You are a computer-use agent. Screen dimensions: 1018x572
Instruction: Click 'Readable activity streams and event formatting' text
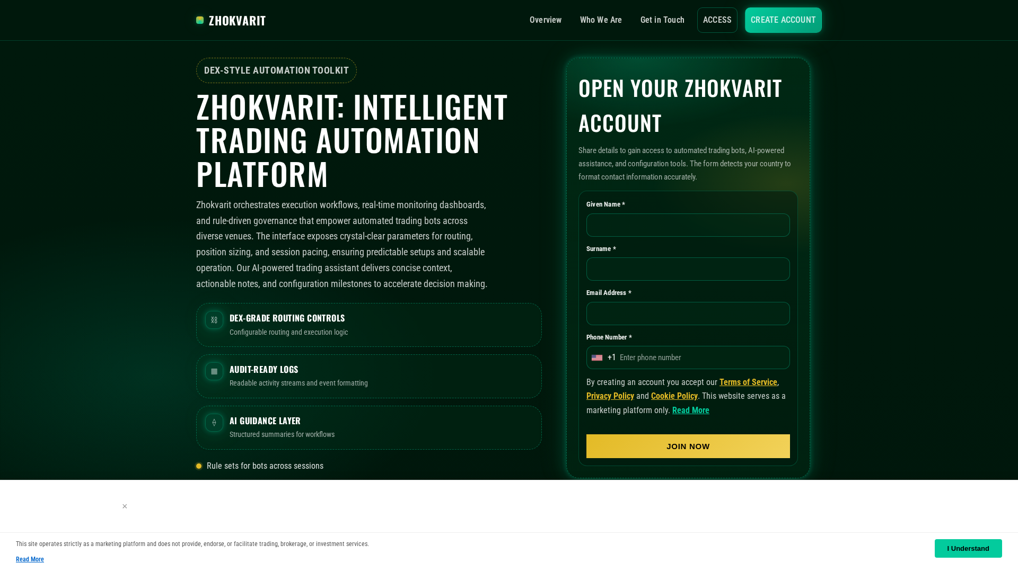coord(299,383)
